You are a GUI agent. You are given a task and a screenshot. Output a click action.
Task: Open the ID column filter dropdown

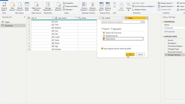[x=53, y=18]
